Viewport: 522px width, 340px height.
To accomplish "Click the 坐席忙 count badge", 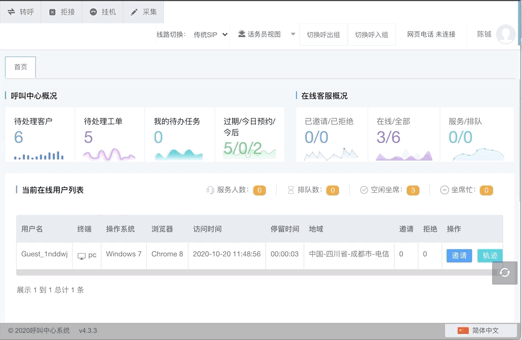I will [487, 190].
